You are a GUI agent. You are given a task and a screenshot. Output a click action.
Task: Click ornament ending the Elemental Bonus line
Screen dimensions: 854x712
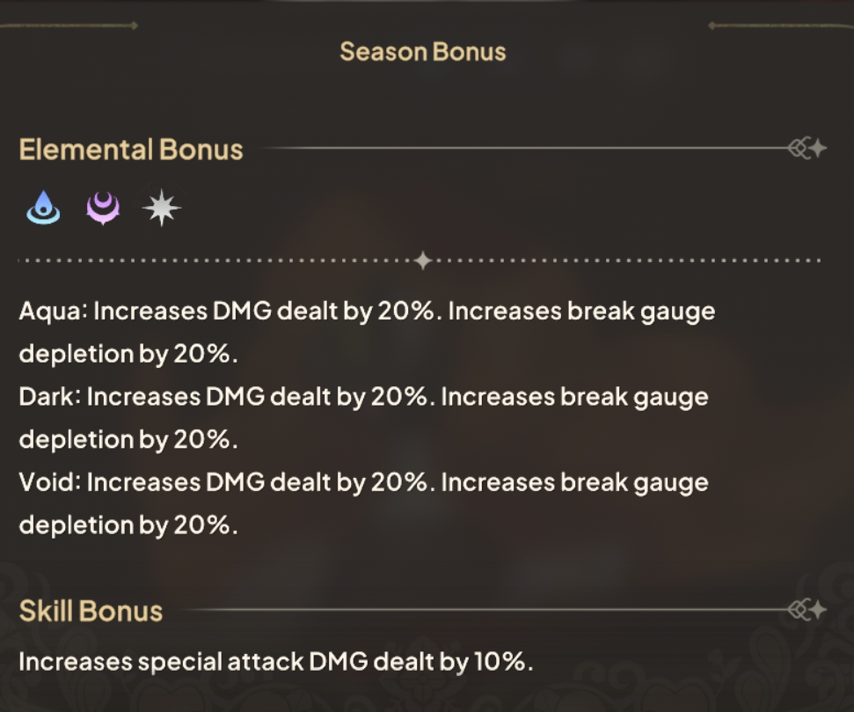tap(807, 149)
